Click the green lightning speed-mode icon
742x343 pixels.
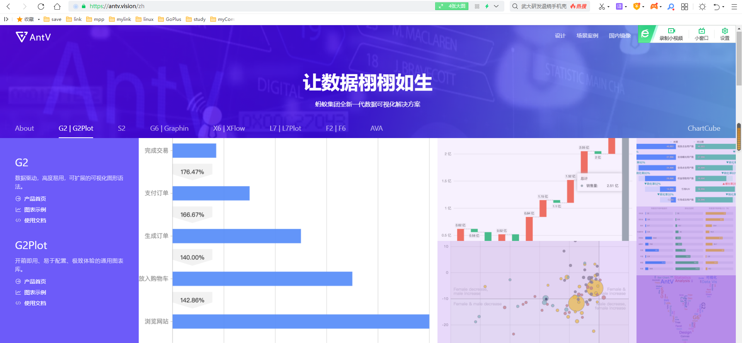(x=487, y=6)
